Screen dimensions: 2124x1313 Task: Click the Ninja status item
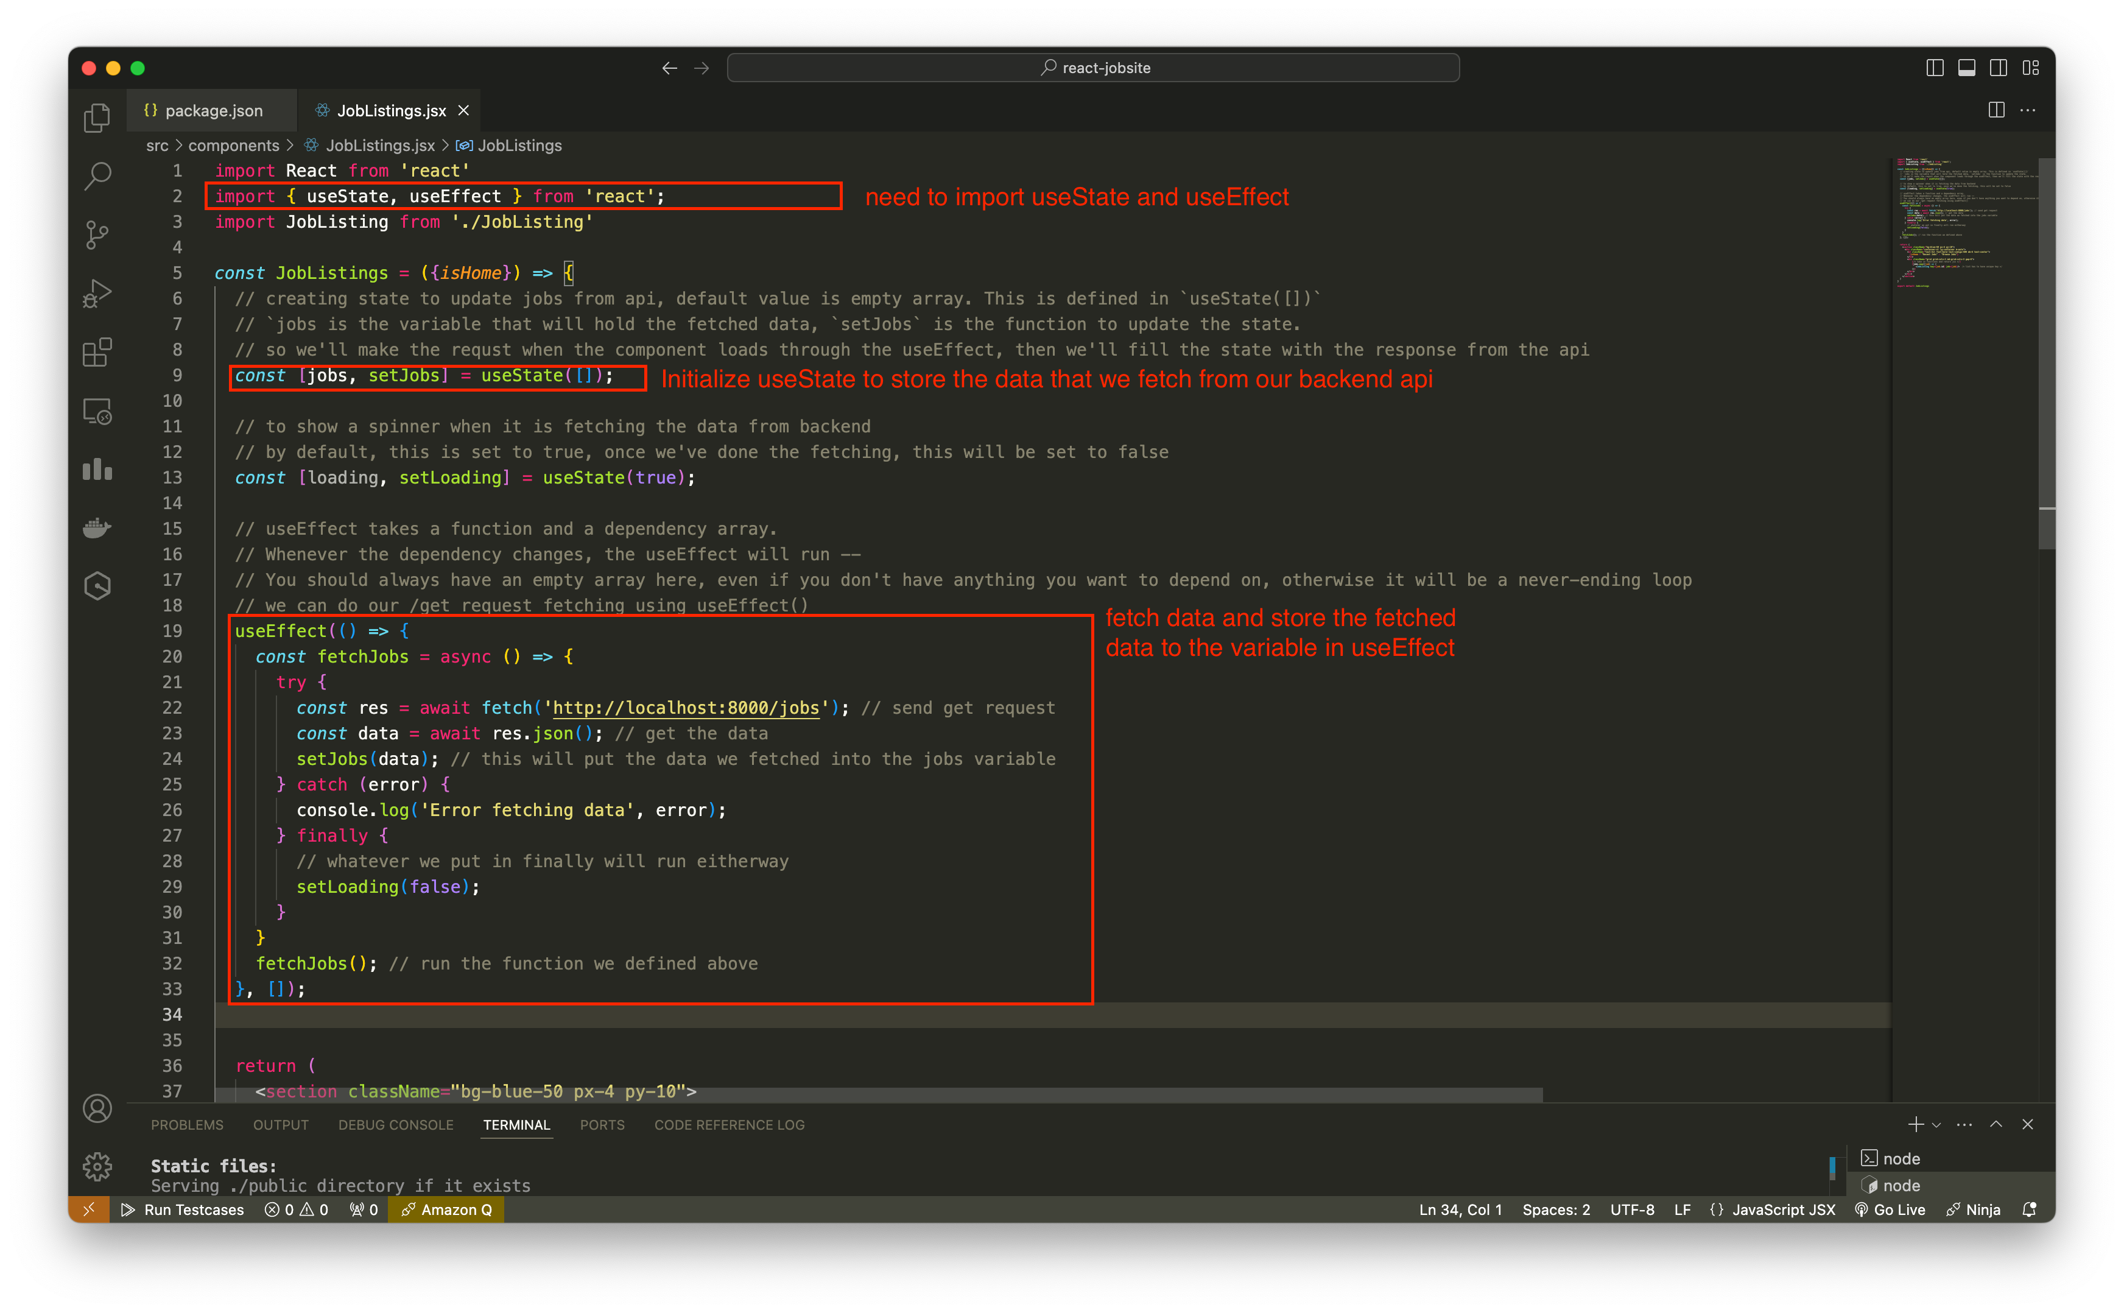pyautogui.click(x=1973, y=1209)
